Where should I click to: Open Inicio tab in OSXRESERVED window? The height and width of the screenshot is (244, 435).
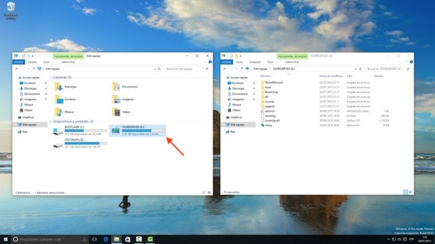(x=239, y=62)
